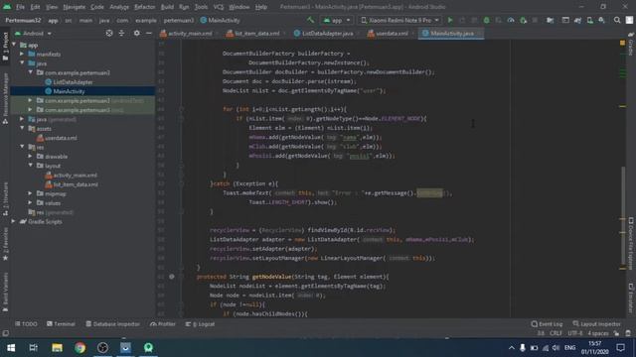Open File Explorer from the taskbar
636x357 pixels.
pyautogui.click(x=57, y=348)
